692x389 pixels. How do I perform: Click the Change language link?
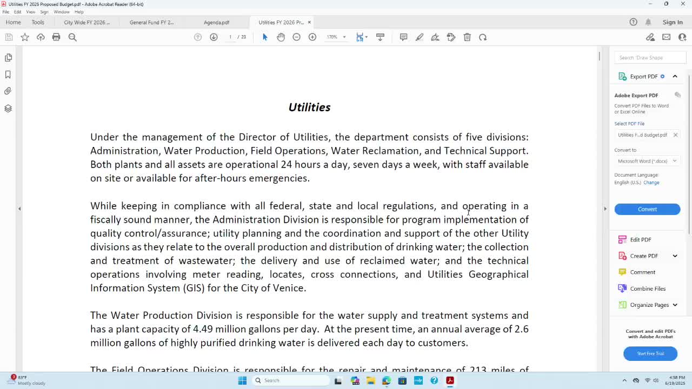pos(651,183)
